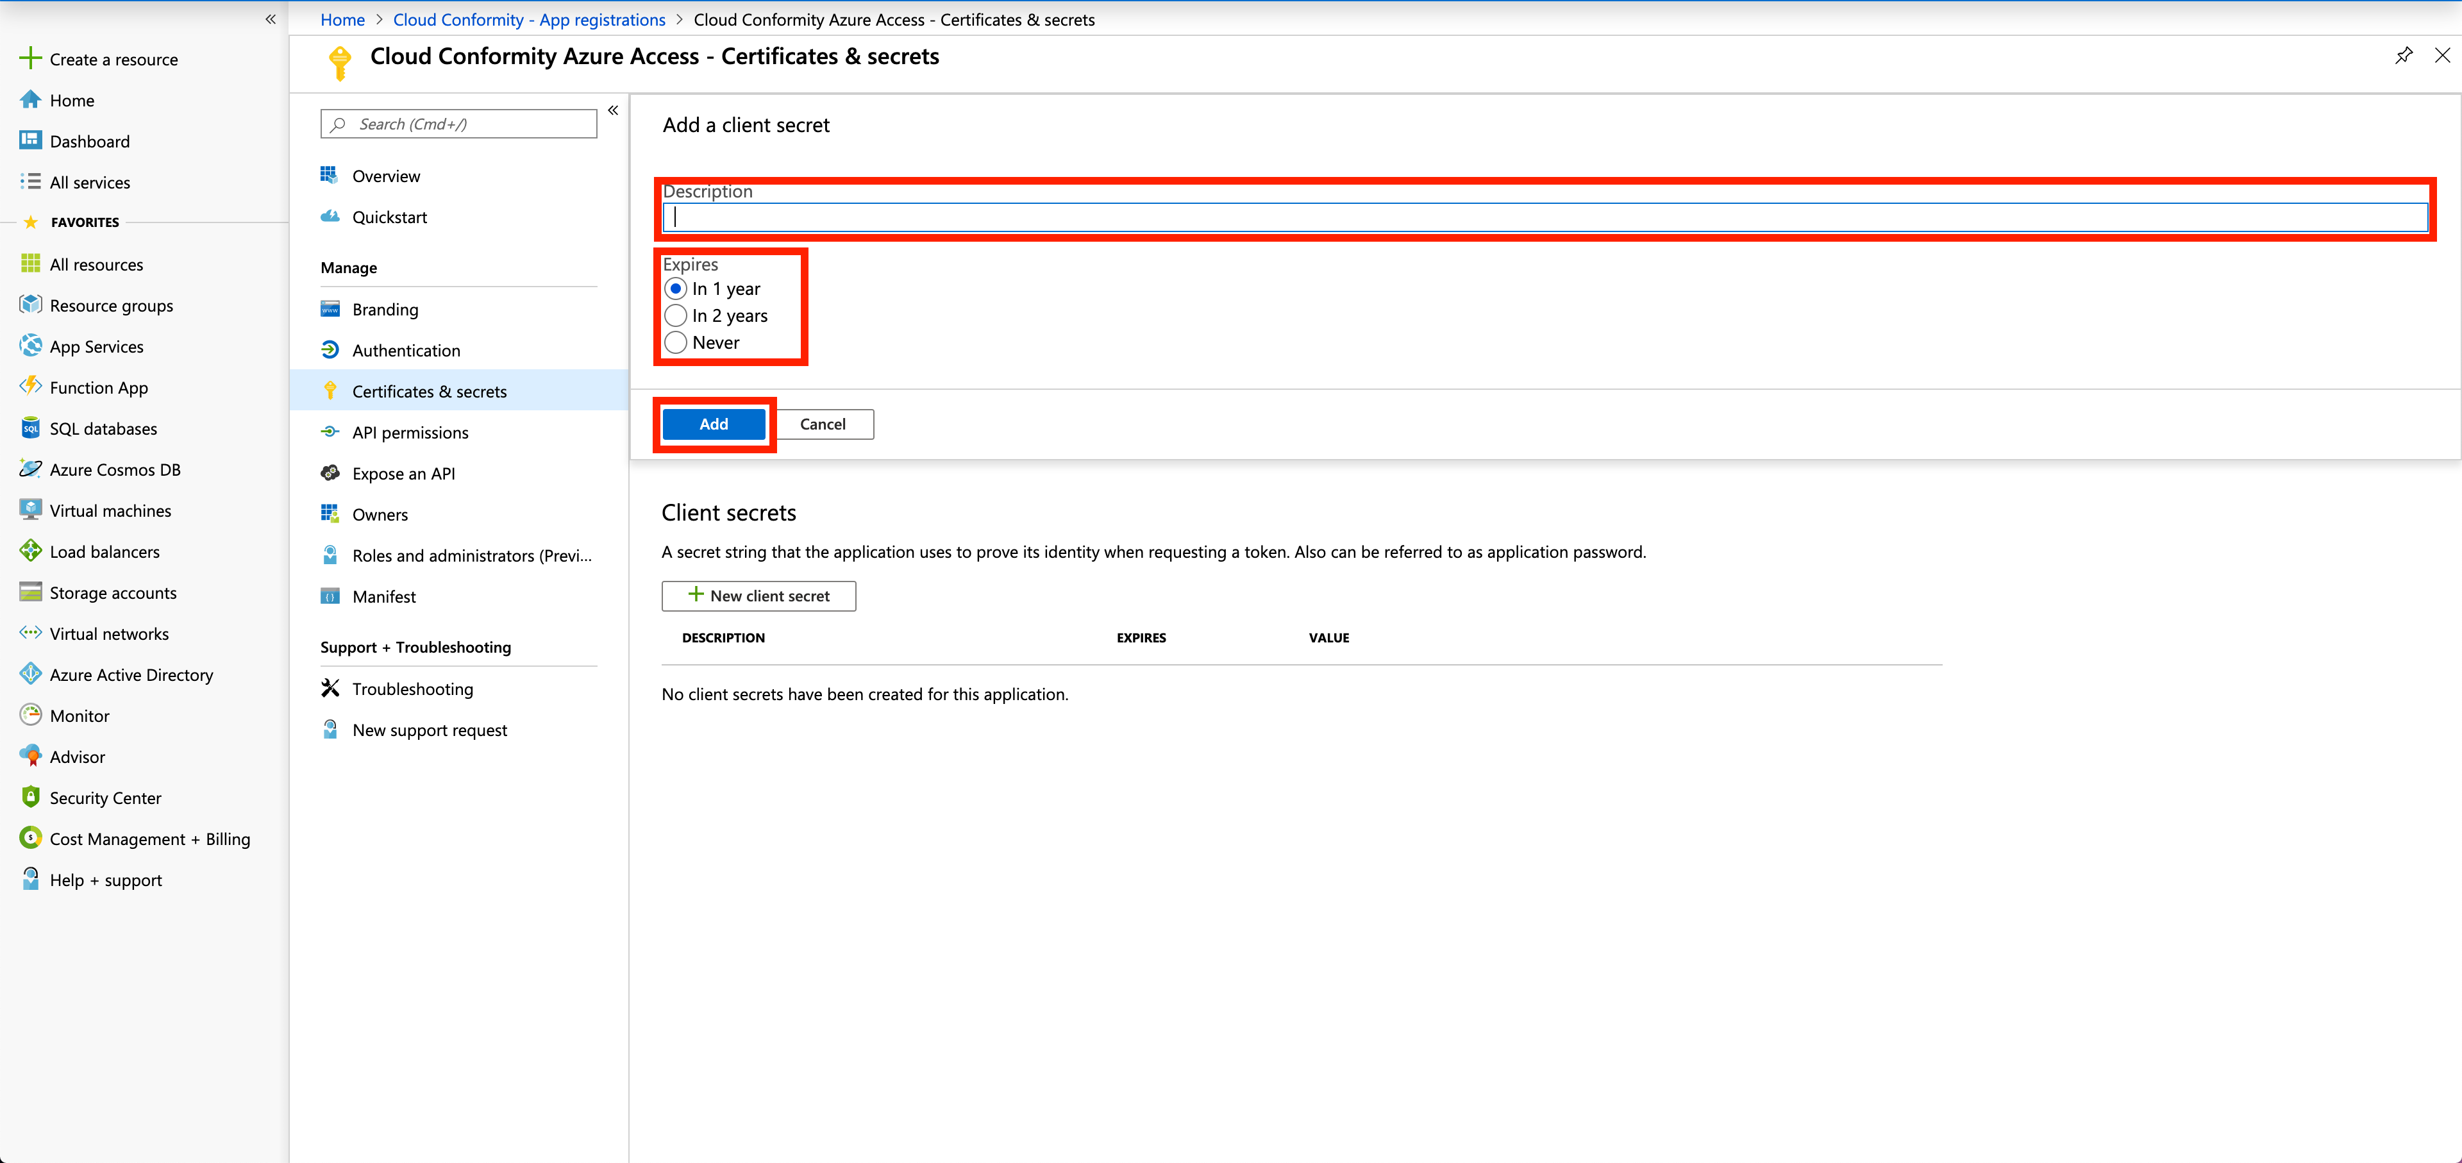Follow Cloud Conformity - App registrations breadcrumb
Viewport: 2462px width, 1163px height.
pos(530,19)
